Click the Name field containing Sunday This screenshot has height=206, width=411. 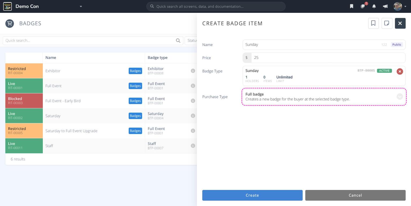coord(324,45)
